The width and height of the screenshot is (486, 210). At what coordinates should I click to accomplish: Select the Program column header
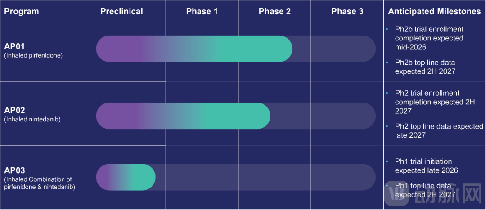coord(22,11)
